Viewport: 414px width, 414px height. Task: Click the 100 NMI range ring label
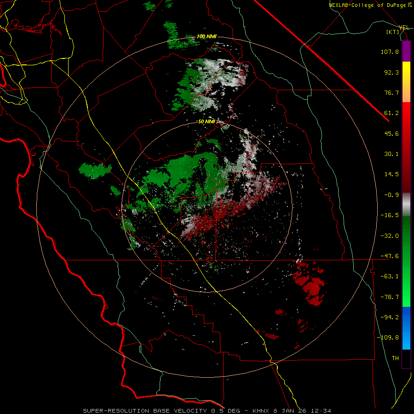coord(207,36)
